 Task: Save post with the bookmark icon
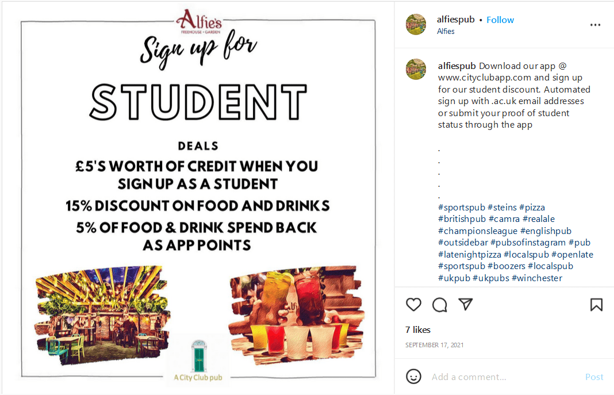click(596, 305)
